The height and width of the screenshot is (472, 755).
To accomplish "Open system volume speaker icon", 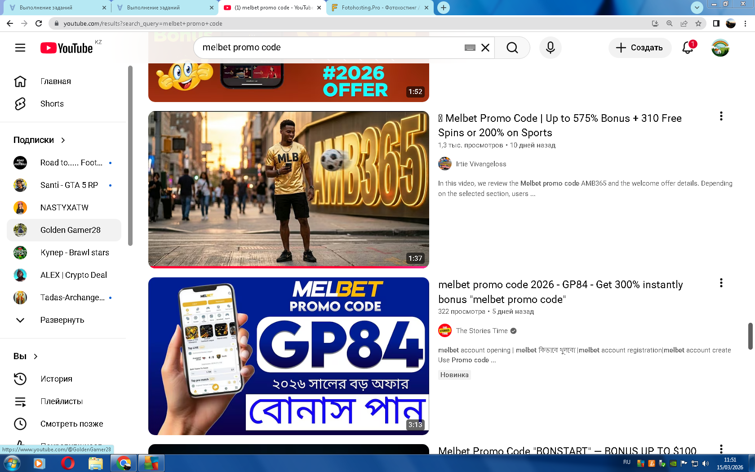I will click(706, 463).
